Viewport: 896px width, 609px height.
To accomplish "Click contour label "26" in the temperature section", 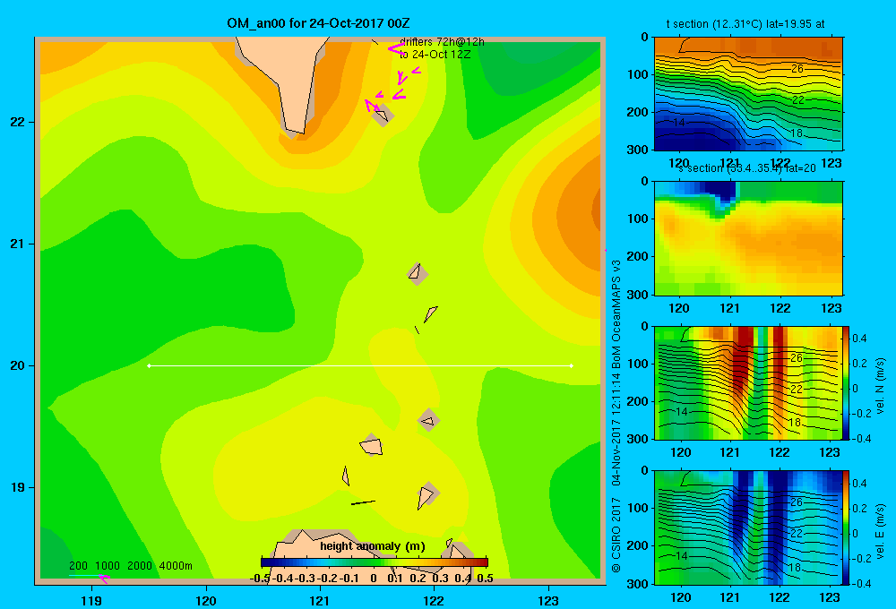I will coord(797,69).
